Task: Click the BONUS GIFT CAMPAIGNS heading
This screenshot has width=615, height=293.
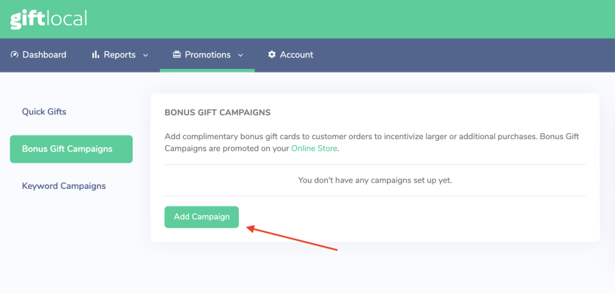Action: coord(218,113)
